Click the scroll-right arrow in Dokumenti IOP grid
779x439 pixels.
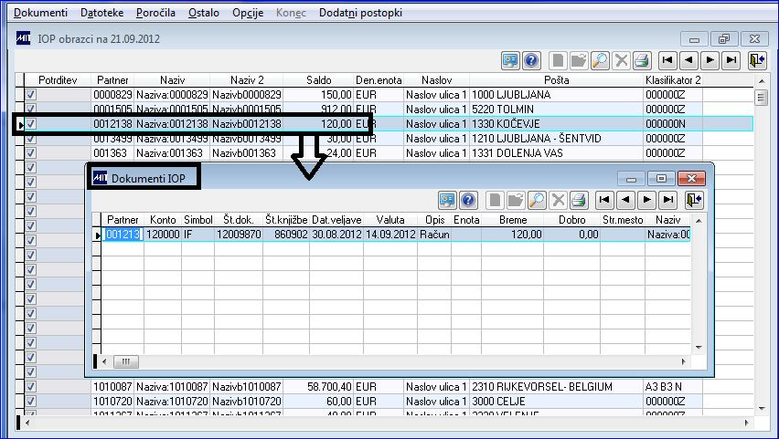[x=683, y=361]
